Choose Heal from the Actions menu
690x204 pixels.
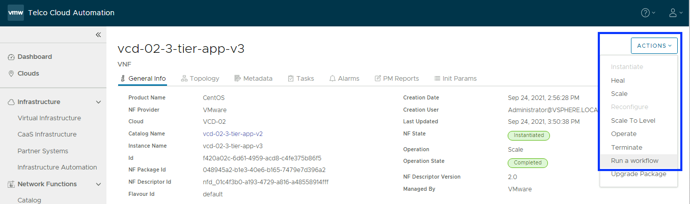618,81
